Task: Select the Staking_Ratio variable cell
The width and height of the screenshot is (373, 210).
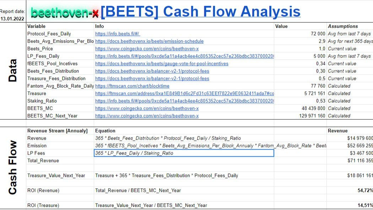Action: [x=60, y=101]
